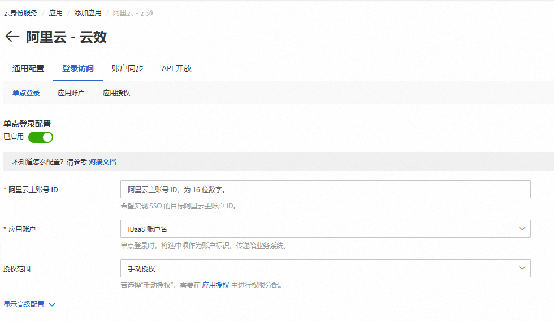Image resolution: width=554 pixels, height=322 pixels.
Task: Open the 对接文档 link
Action: [x=102, y=162]
